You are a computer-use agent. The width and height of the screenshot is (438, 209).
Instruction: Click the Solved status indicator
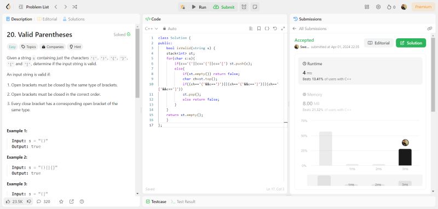point(122,34)
